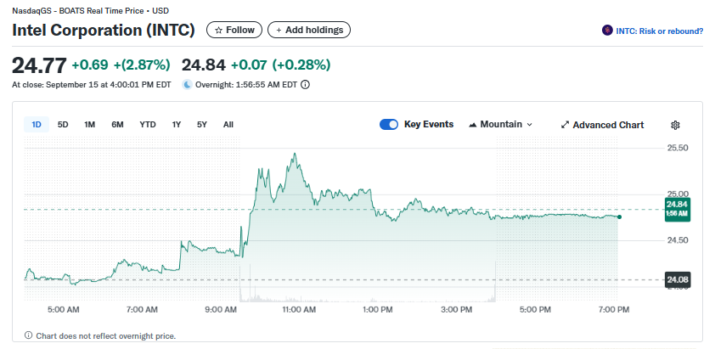Click the expand arrows icon beside Advanced Chart
This screenshot has width=715, height=349.
(565, 125)
